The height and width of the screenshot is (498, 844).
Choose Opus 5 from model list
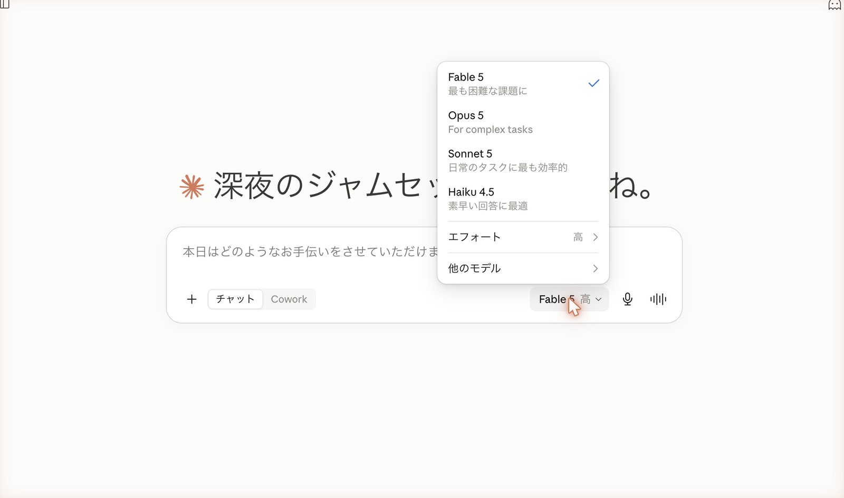click(x=523, y=122)
